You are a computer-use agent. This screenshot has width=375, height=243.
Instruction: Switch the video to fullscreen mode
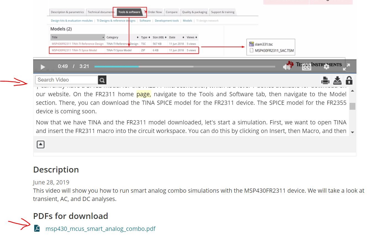click(x=347, y=67)
